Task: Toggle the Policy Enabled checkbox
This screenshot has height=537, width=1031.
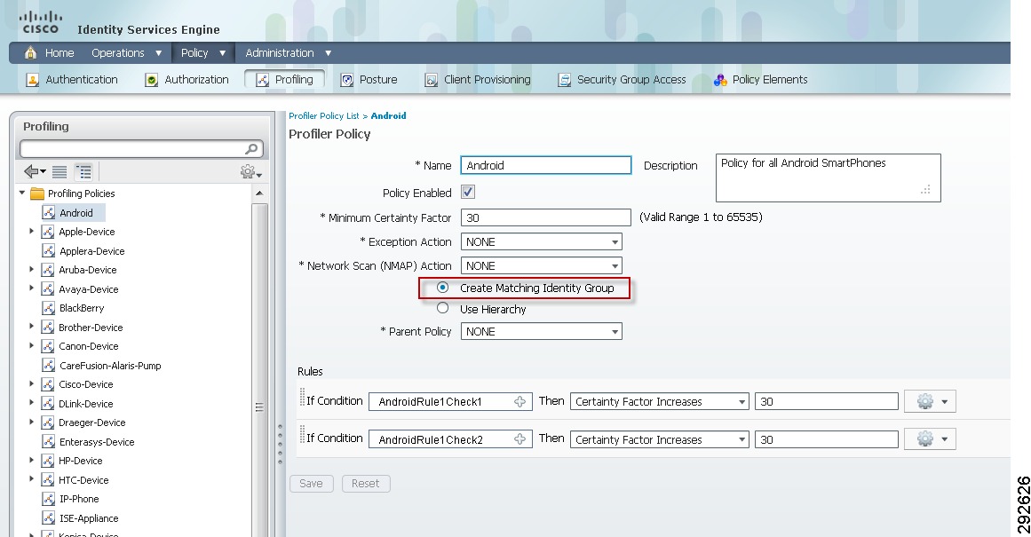Action: (468, 192)
